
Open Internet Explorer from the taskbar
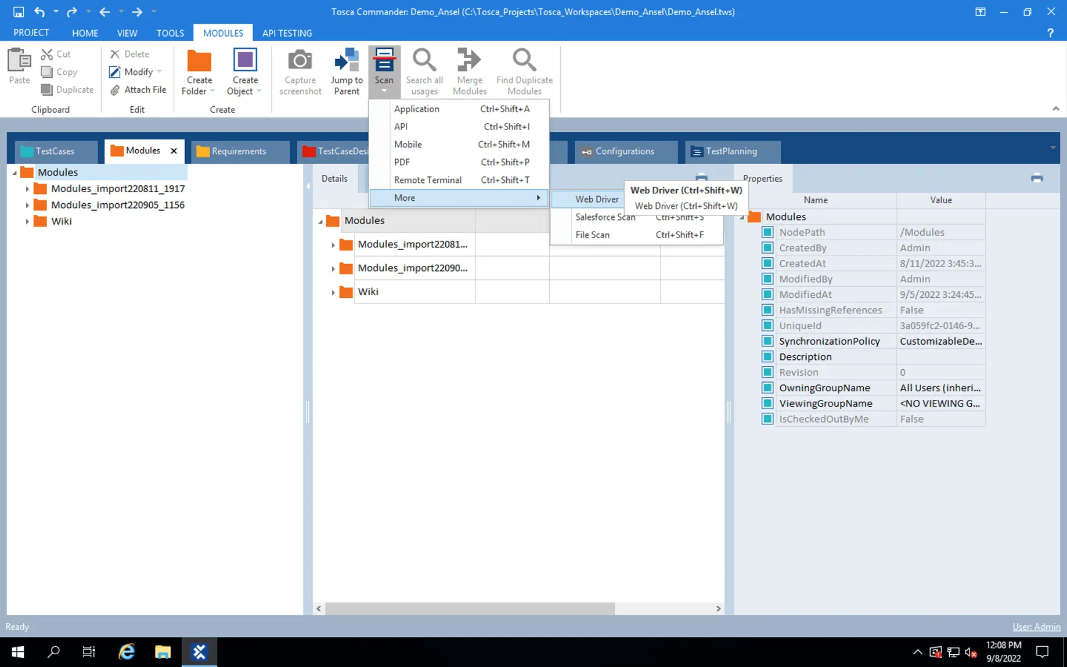pyautogui.click(x=127, y=652)
